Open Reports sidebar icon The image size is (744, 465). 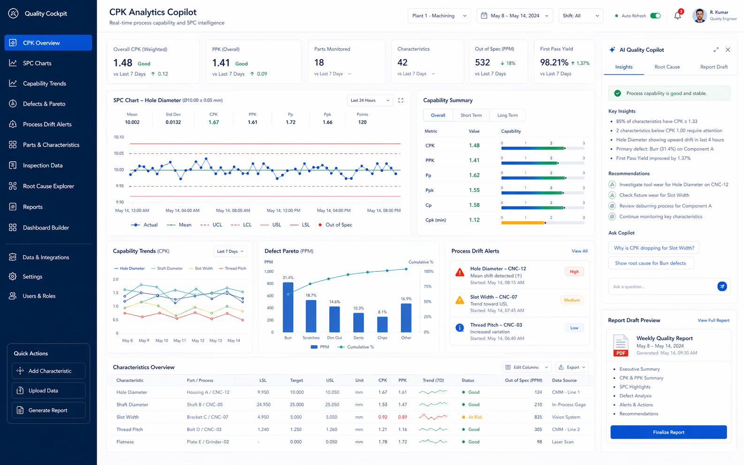13,207
